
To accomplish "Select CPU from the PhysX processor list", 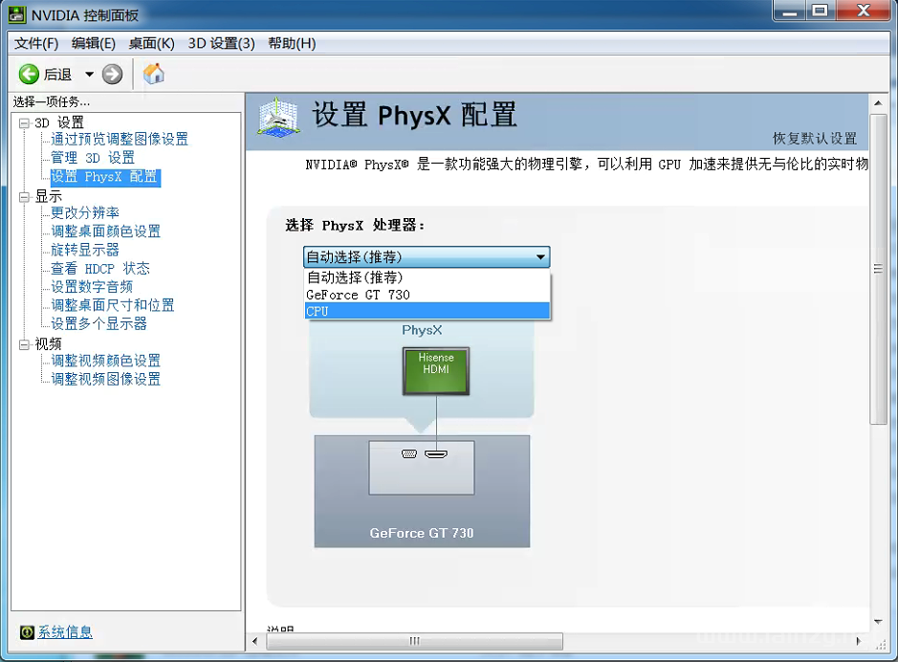I will 427,311.
